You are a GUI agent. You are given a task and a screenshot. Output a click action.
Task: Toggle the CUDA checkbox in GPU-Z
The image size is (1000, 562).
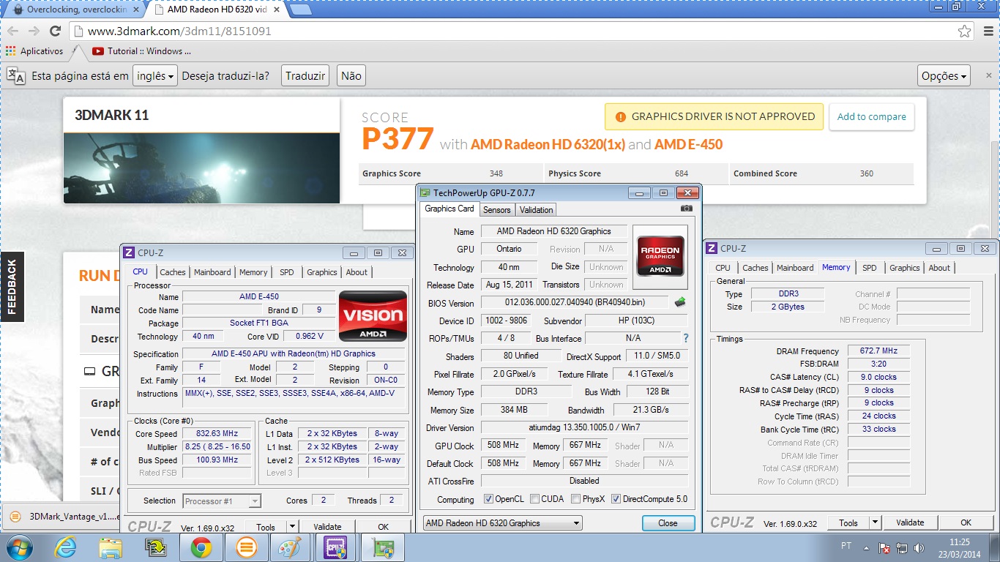pyautogui.click(x=535, y=499)
